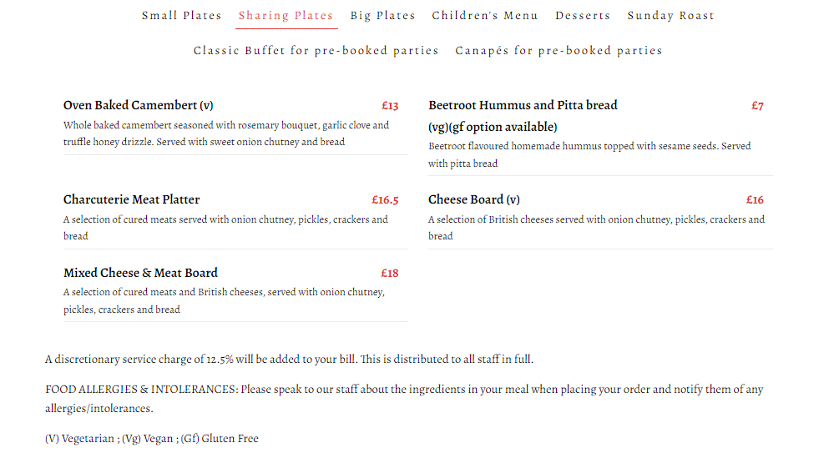Click the £16.5 Charcuterie price

(x=385, y=200)
